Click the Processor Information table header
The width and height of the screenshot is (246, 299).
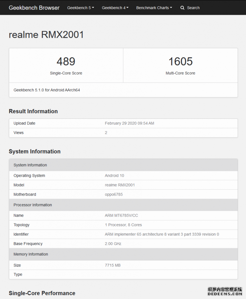pos(123,205)
